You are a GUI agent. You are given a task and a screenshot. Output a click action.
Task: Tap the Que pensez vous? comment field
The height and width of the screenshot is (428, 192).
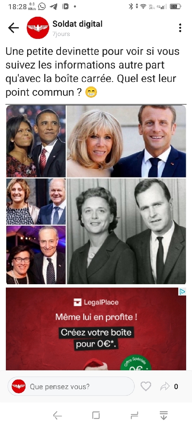[x=71, y=387]
